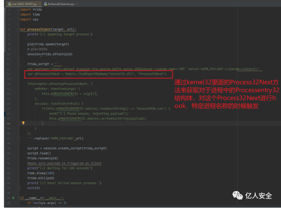The width and height of the screenshot is (281, 208).
Task: Click the Module.findExportByName code line
Action: [x=97, y=74]
